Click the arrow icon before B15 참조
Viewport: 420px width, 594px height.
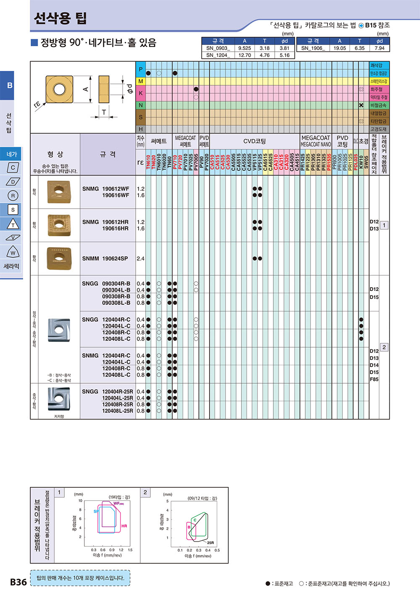pyautogui.click(x=361, y=25)
